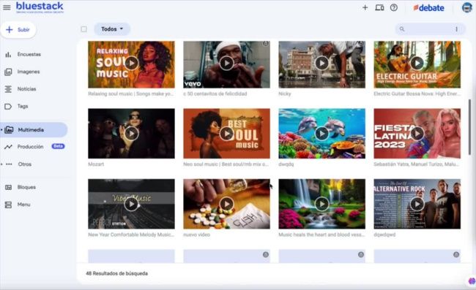Click the 'Neo soul music | Best soul/rnb mix' title

tap(226, 164)
